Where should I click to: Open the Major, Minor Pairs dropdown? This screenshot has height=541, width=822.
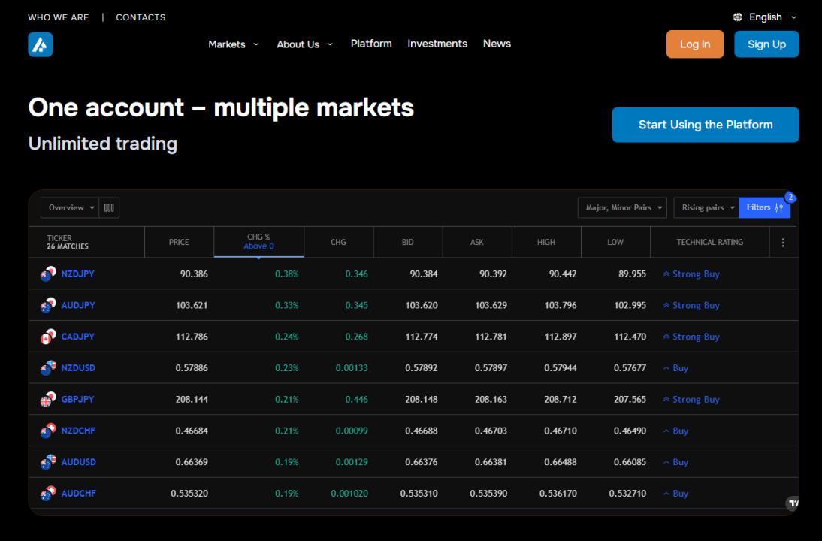(x=622, y=208)
